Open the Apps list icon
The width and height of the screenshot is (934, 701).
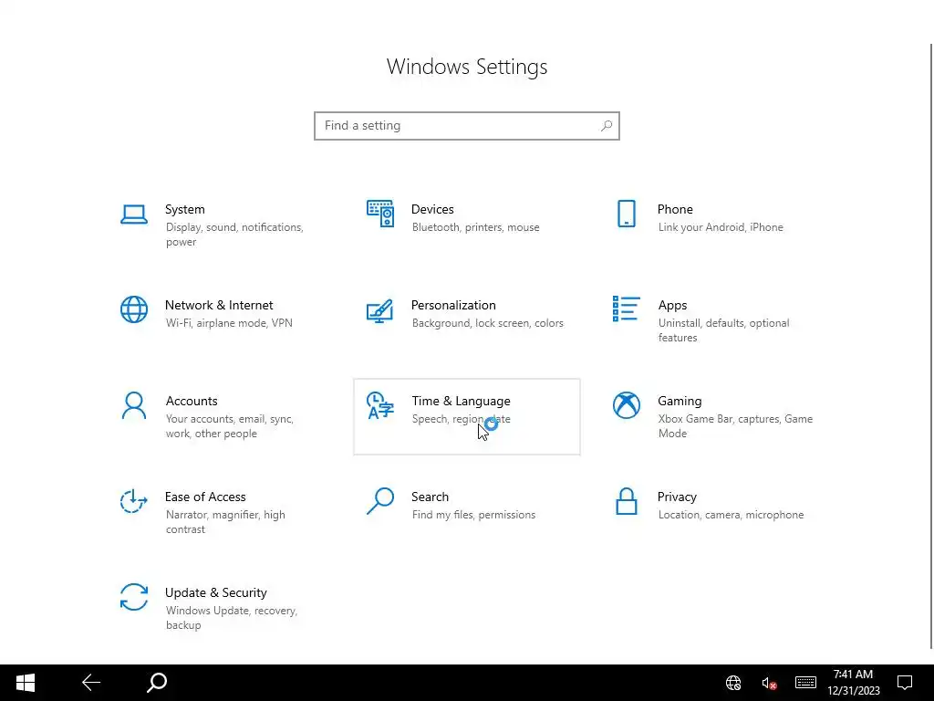[626, 309]
